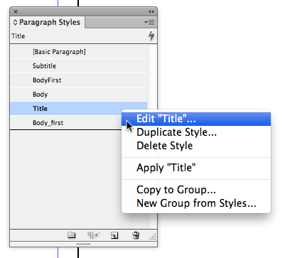This screenshot has width=285, height=258.
Task: Choose New Group from Styles... entry
Action: pos(196,203)
